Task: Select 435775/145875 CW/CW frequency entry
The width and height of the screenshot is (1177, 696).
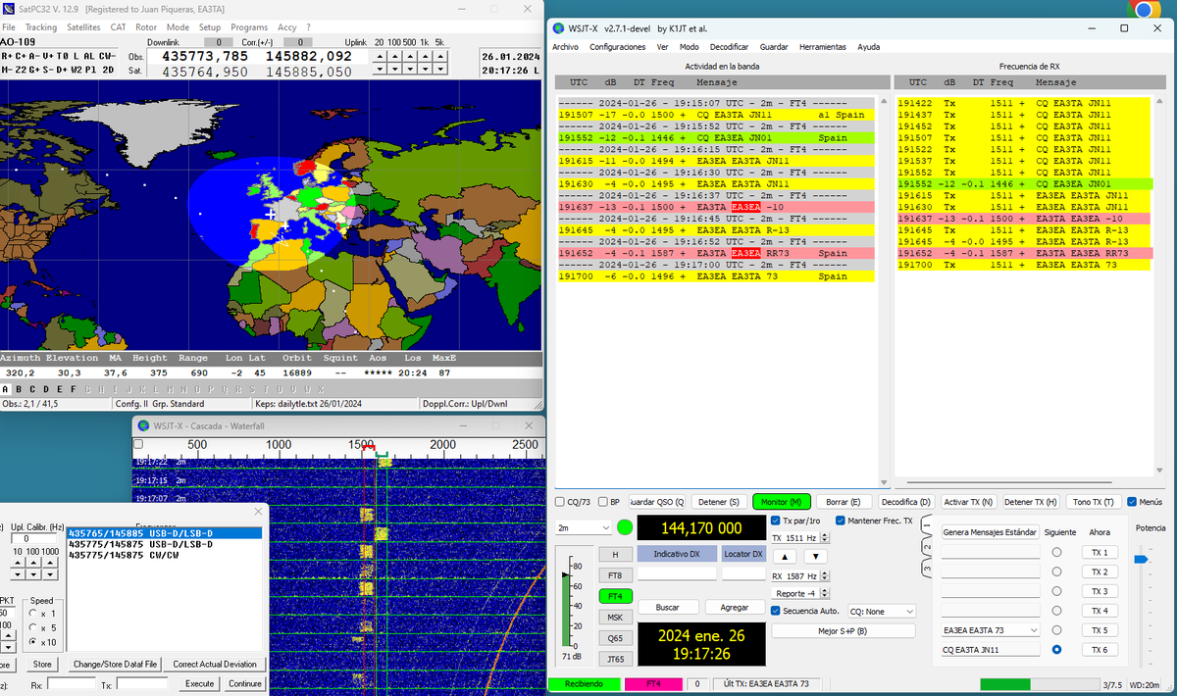Action: [x=164, y=555]
